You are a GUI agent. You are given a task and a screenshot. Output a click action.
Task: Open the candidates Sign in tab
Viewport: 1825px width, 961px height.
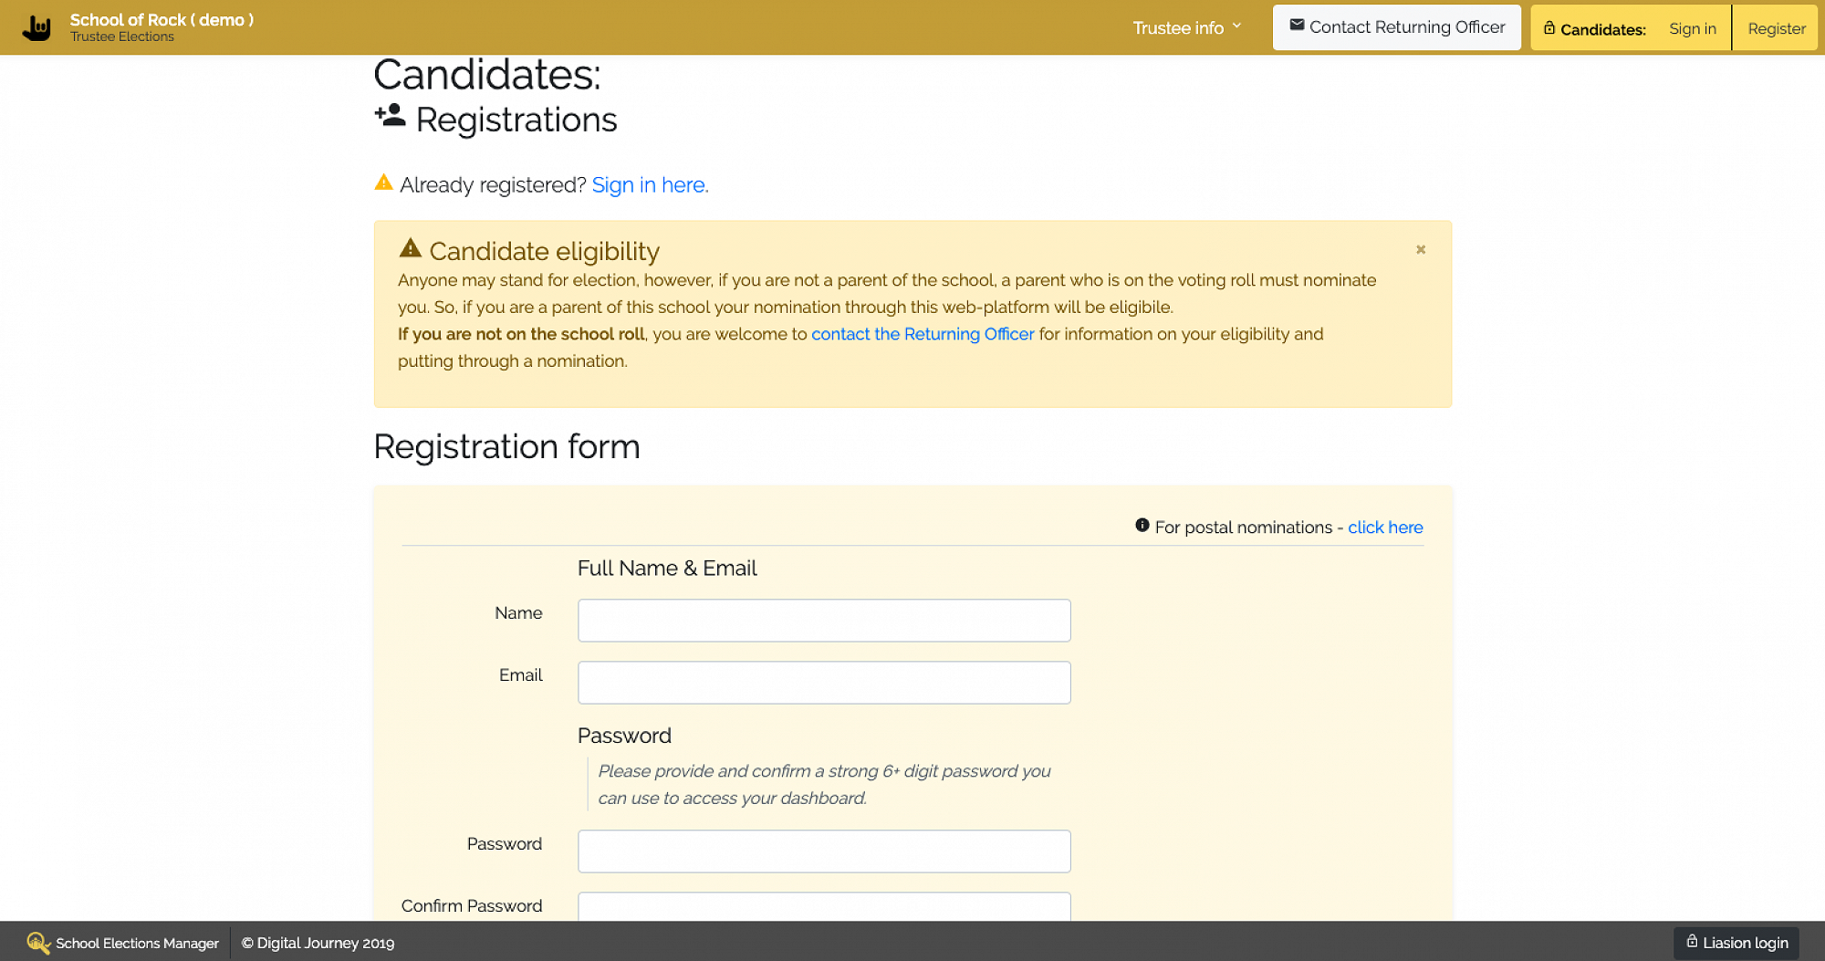(x=1692, y=28)
